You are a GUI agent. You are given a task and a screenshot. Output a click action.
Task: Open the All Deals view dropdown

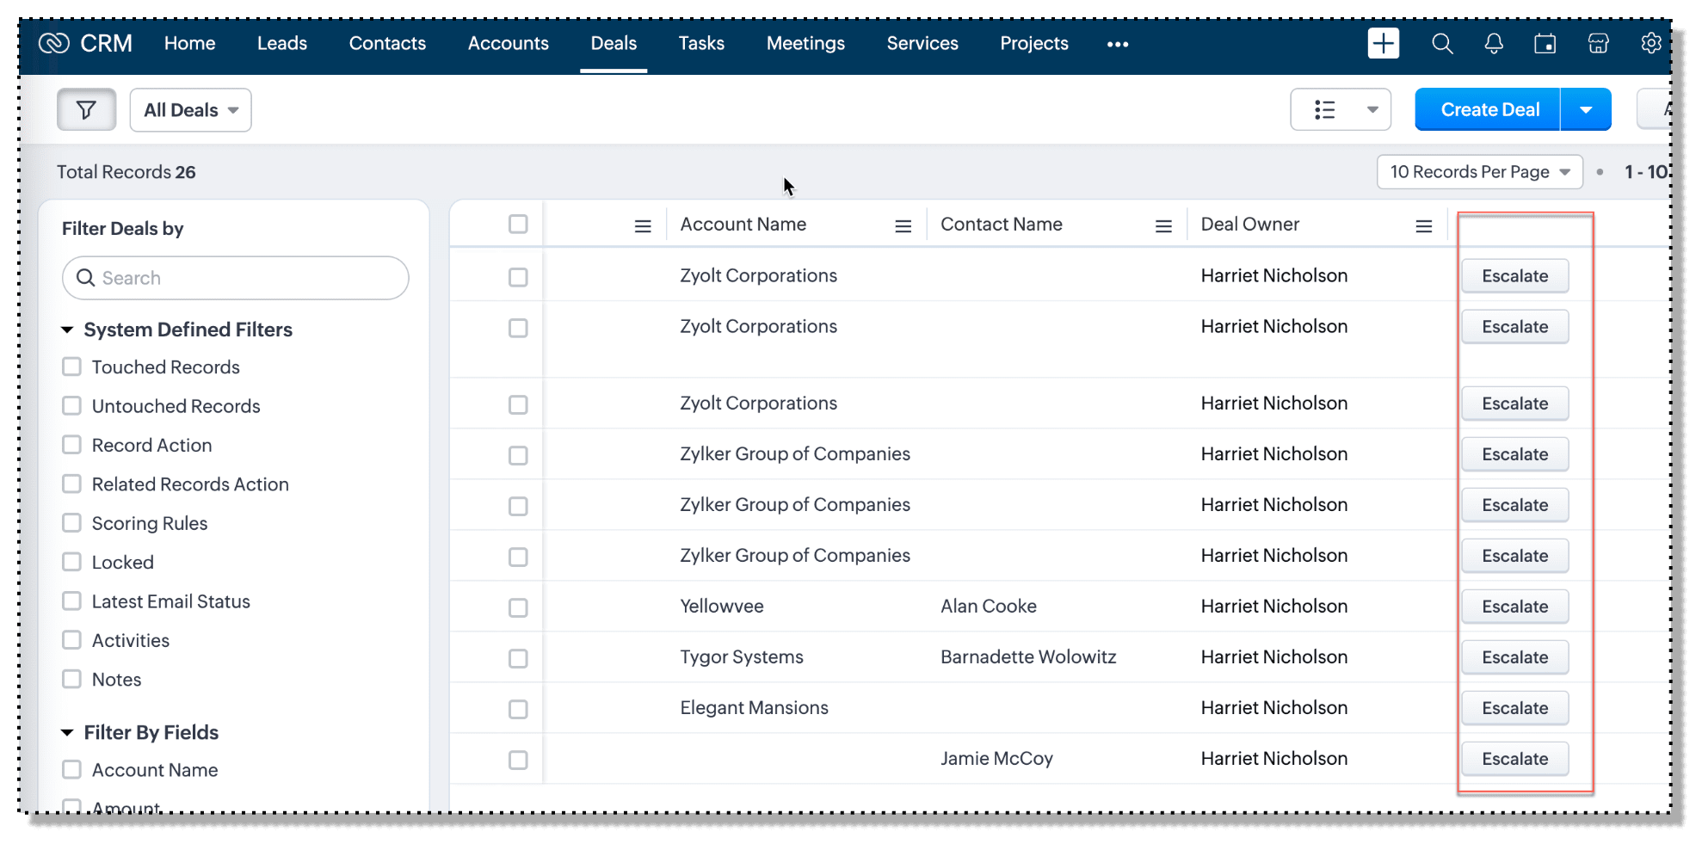point(190,110)
